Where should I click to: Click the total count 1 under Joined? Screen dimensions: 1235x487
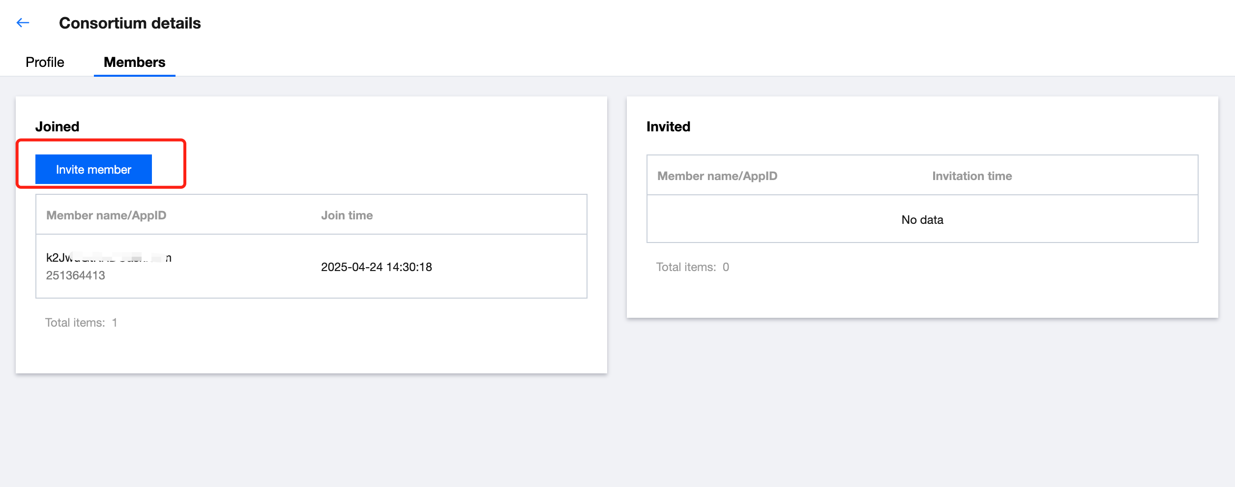[x=115, y=323]
